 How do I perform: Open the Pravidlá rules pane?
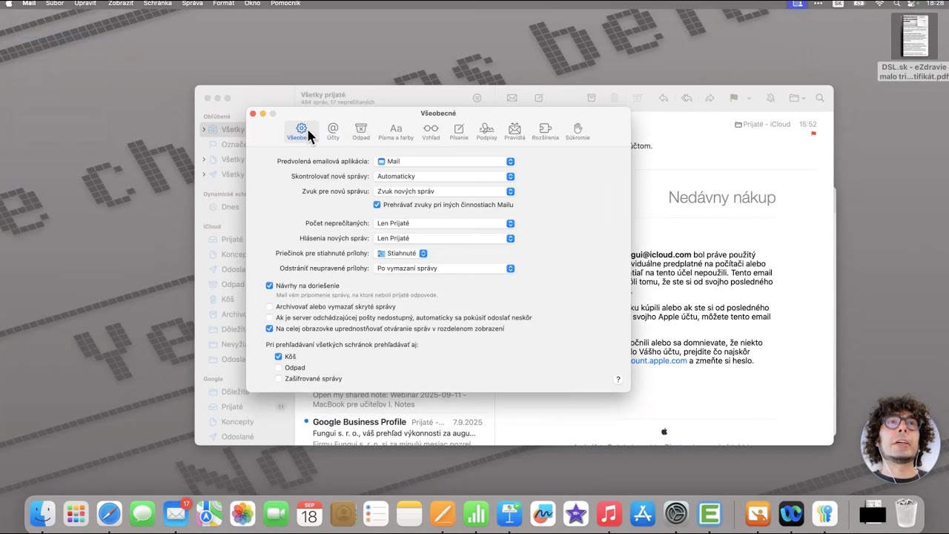(x=515, y=132)
